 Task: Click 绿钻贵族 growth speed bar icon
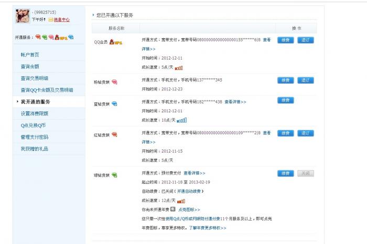click(181, 201)
